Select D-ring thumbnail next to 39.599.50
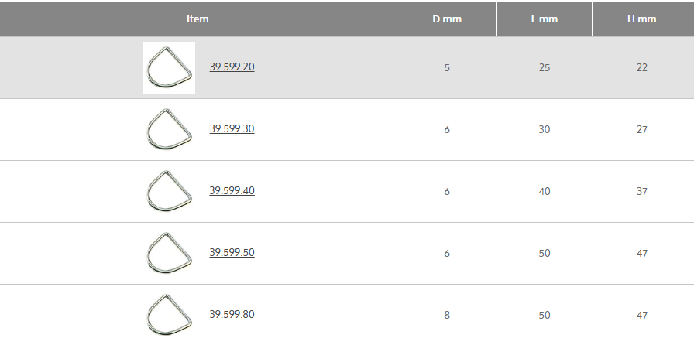 [169, 253]
